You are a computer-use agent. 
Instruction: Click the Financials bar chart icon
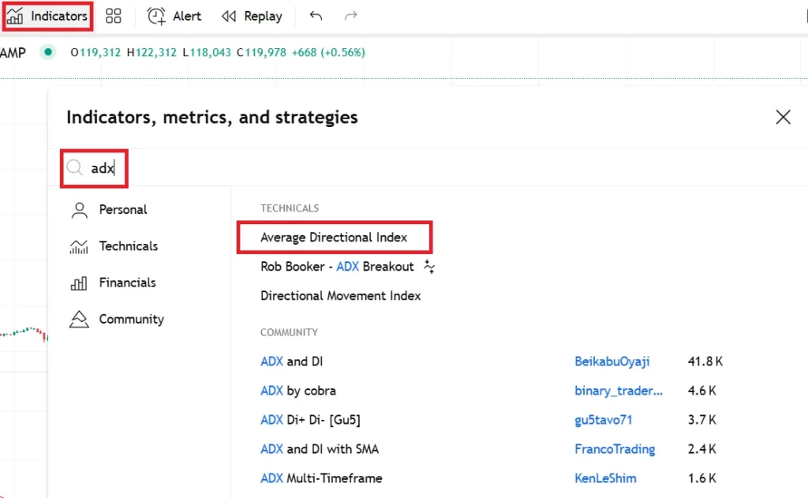(x=79, y=283)
